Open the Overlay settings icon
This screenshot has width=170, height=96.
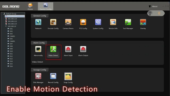point(143,22)
